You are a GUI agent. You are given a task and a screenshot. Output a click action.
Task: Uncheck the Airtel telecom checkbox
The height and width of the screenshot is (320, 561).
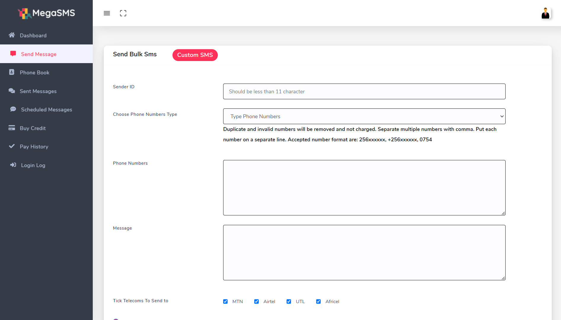click(x=257, y=301)
